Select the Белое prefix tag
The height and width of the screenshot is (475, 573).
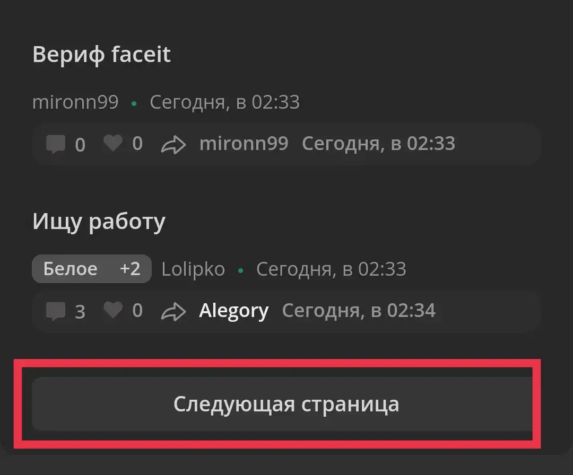point(71,269)
